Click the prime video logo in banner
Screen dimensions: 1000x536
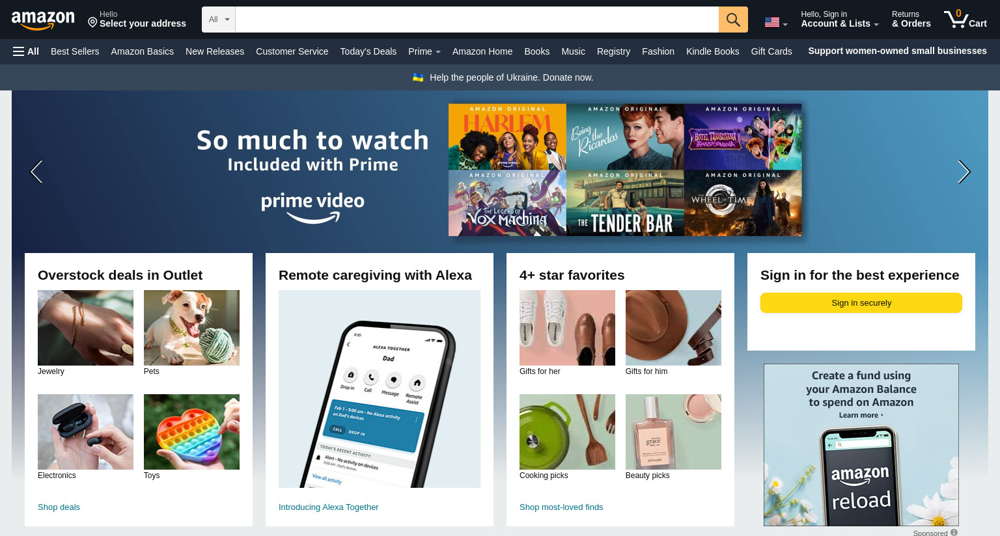pos(312,208)
